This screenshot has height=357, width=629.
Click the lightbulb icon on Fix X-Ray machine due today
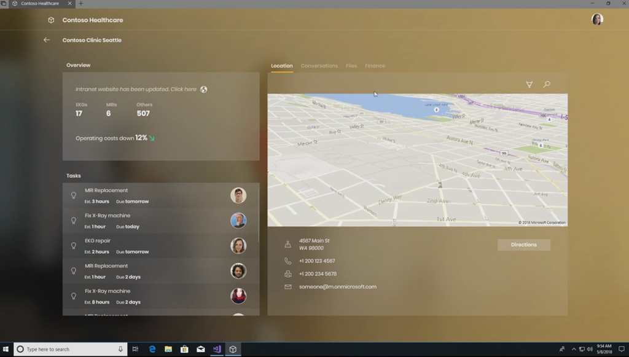coord(74,221)
